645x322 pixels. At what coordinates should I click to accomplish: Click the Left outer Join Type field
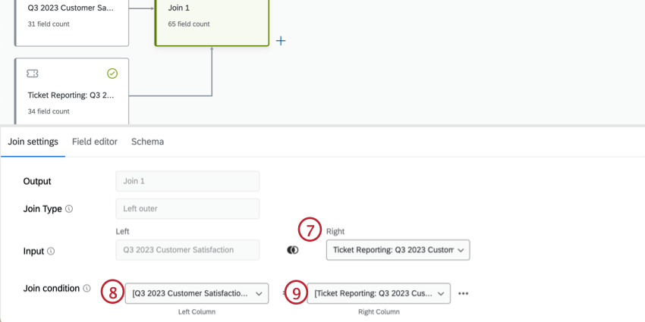(x=187, y=208)
